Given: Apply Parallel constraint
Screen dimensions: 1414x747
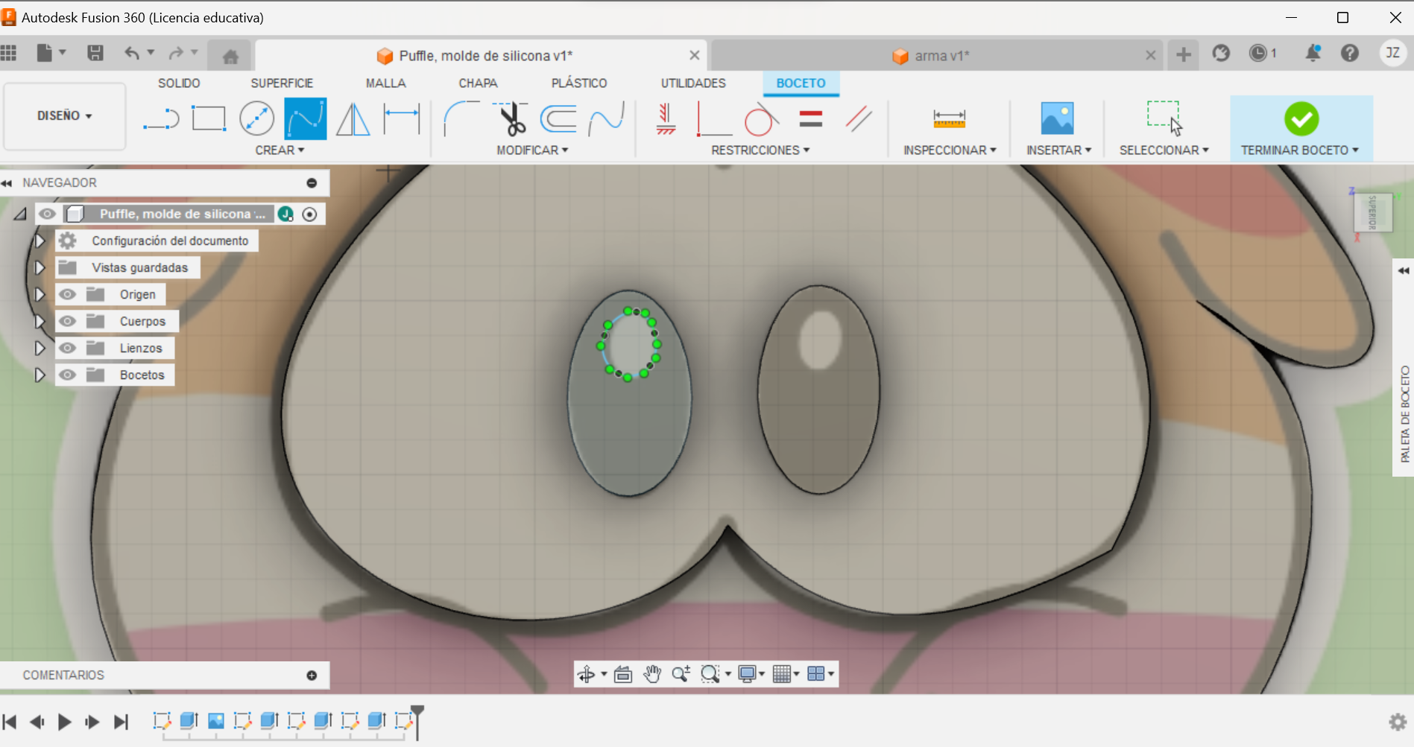Looking at the screenshot, I should 859,119.
